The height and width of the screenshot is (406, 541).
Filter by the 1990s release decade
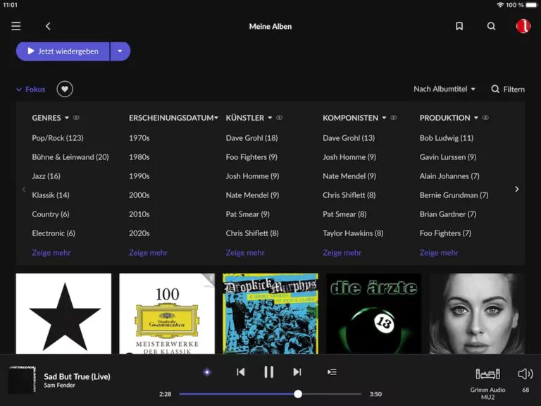click(x=139, y=176)
